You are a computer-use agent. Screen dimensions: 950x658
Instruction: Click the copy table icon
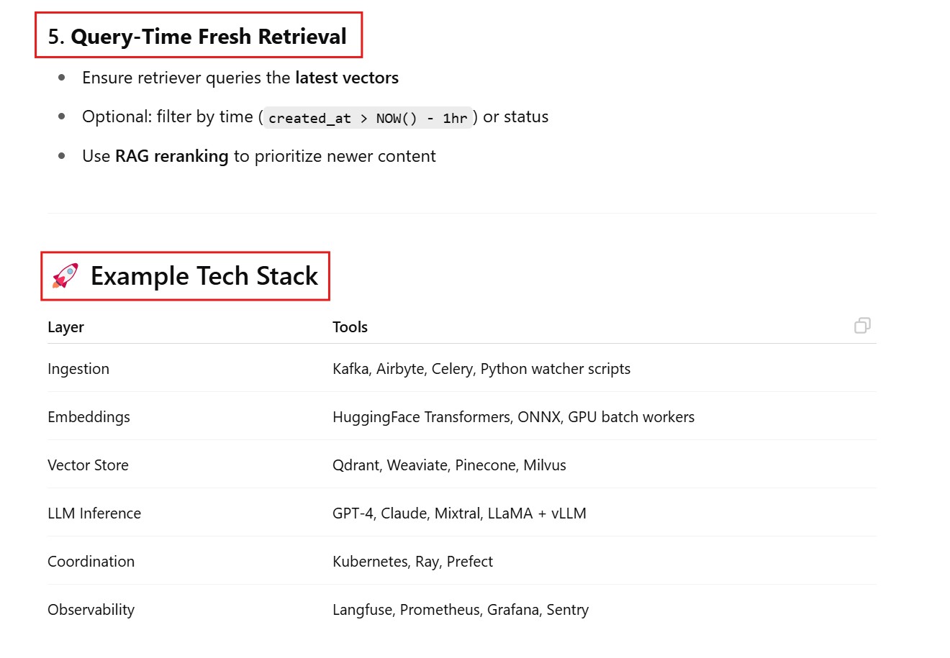pos(862,326)
